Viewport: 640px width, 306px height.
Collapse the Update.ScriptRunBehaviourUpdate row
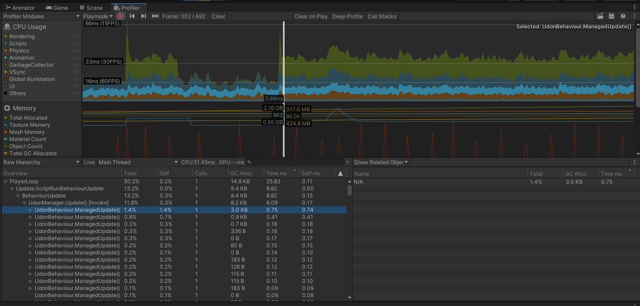pos(12,189)
